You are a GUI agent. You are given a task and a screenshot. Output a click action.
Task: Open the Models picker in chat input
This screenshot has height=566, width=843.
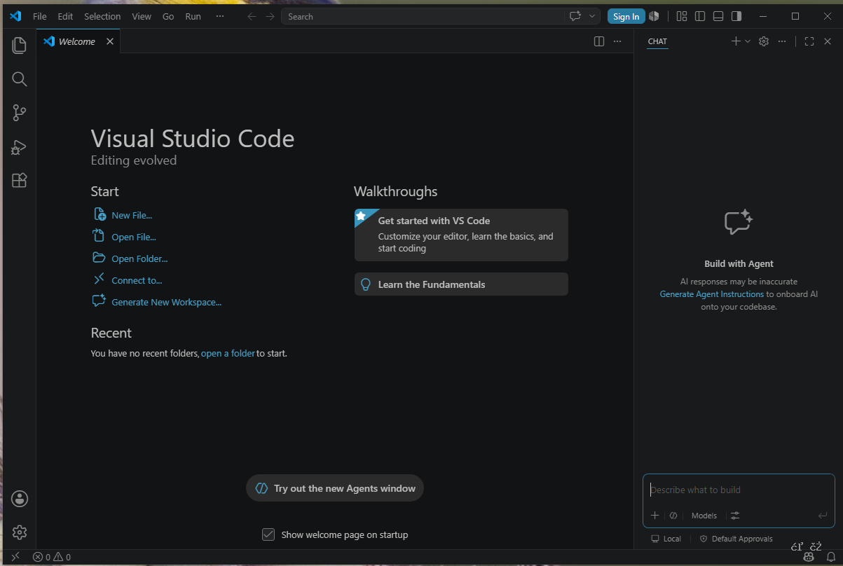coord(704,516)
